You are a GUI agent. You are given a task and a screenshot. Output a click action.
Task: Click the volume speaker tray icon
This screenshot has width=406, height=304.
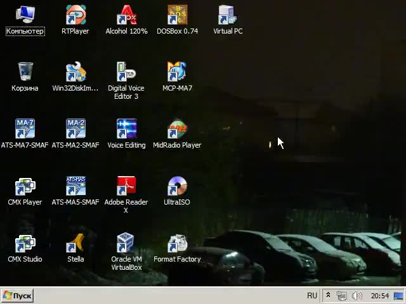357,296
